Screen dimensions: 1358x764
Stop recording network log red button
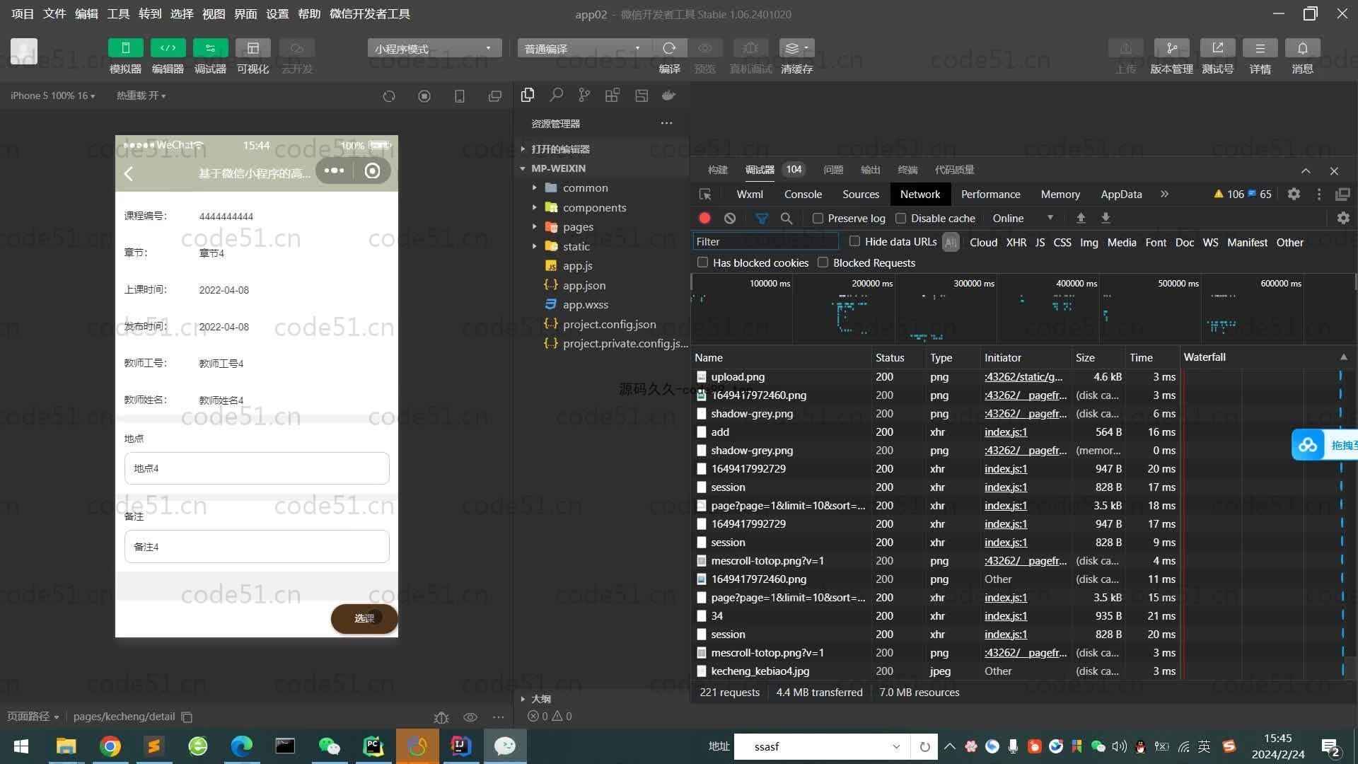[x=704, y=219]
